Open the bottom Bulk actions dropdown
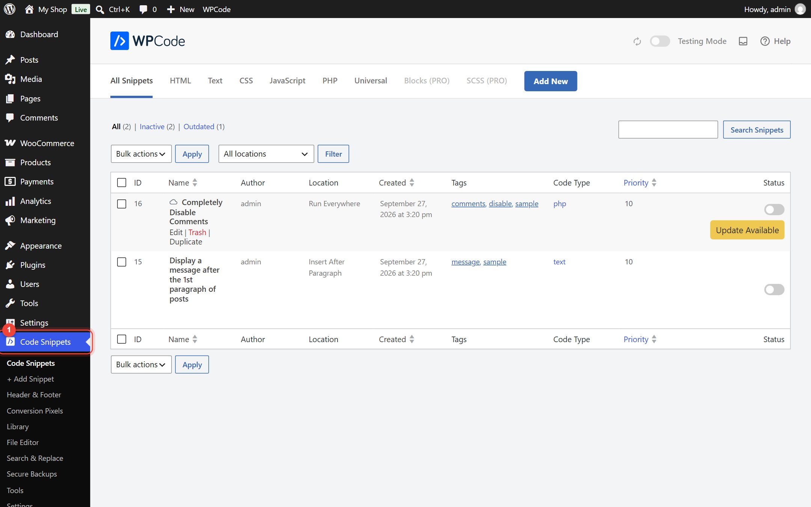Image resolution: width=811 pixels, height=507 pixels. click(x=141, y=364)
